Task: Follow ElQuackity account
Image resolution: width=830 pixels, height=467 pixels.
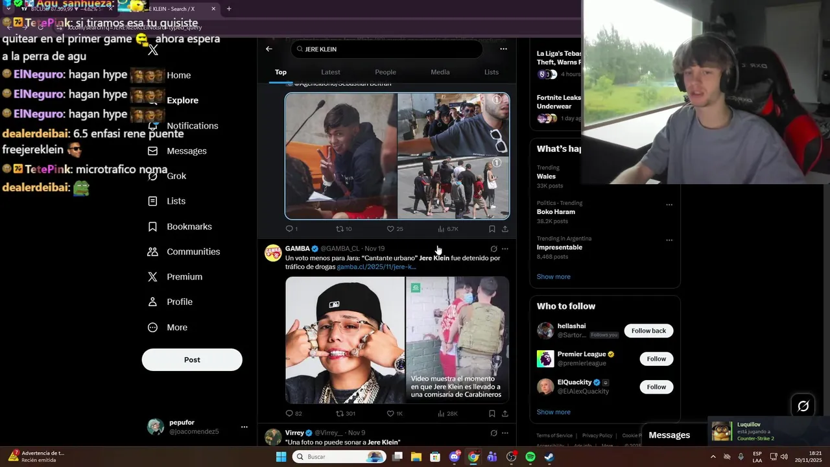Action: click(x=656, y=387)
